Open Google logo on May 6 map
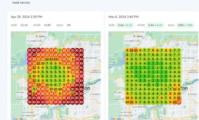The height and width of the screenshot is (120, 199). coord(115,119)
